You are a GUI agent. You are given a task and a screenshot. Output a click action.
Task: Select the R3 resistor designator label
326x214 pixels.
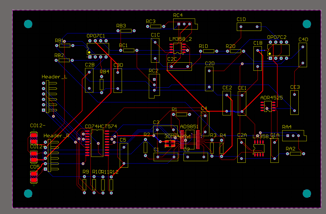[x=213, y=135]
